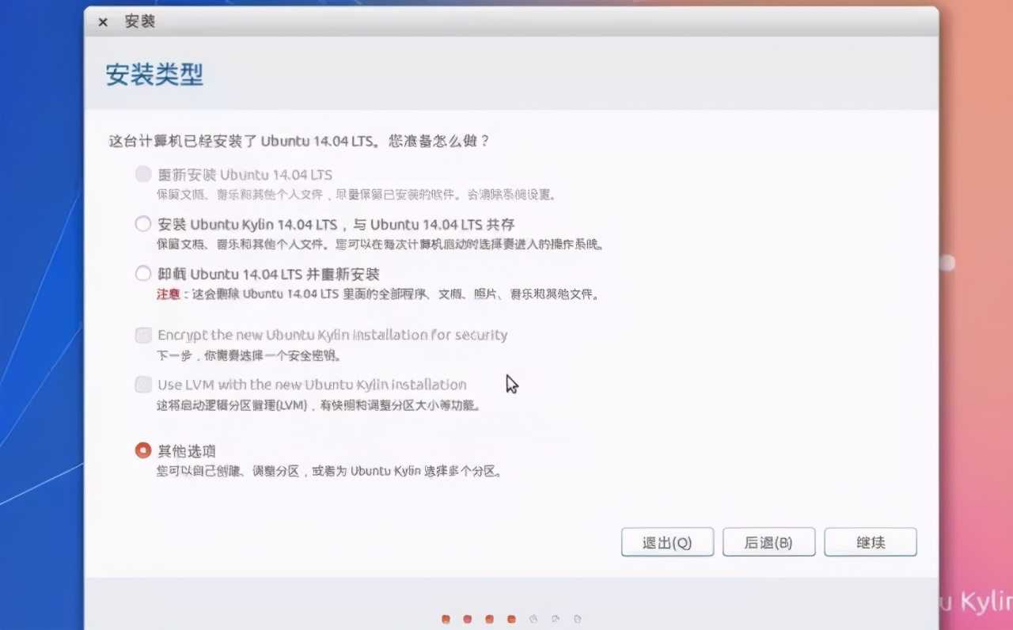Select 其他选项 radio option
The width and height of the screenshot is (1013, 630).
143,450
